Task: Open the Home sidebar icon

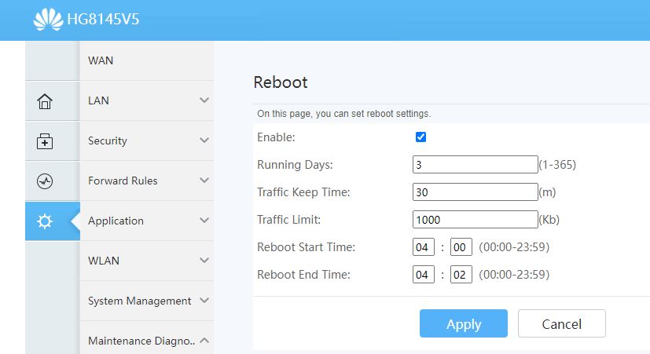Action: (x=45, y=101)
